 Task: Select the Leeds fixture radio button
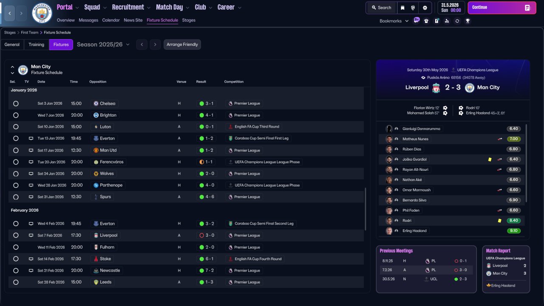pos(16,282)
